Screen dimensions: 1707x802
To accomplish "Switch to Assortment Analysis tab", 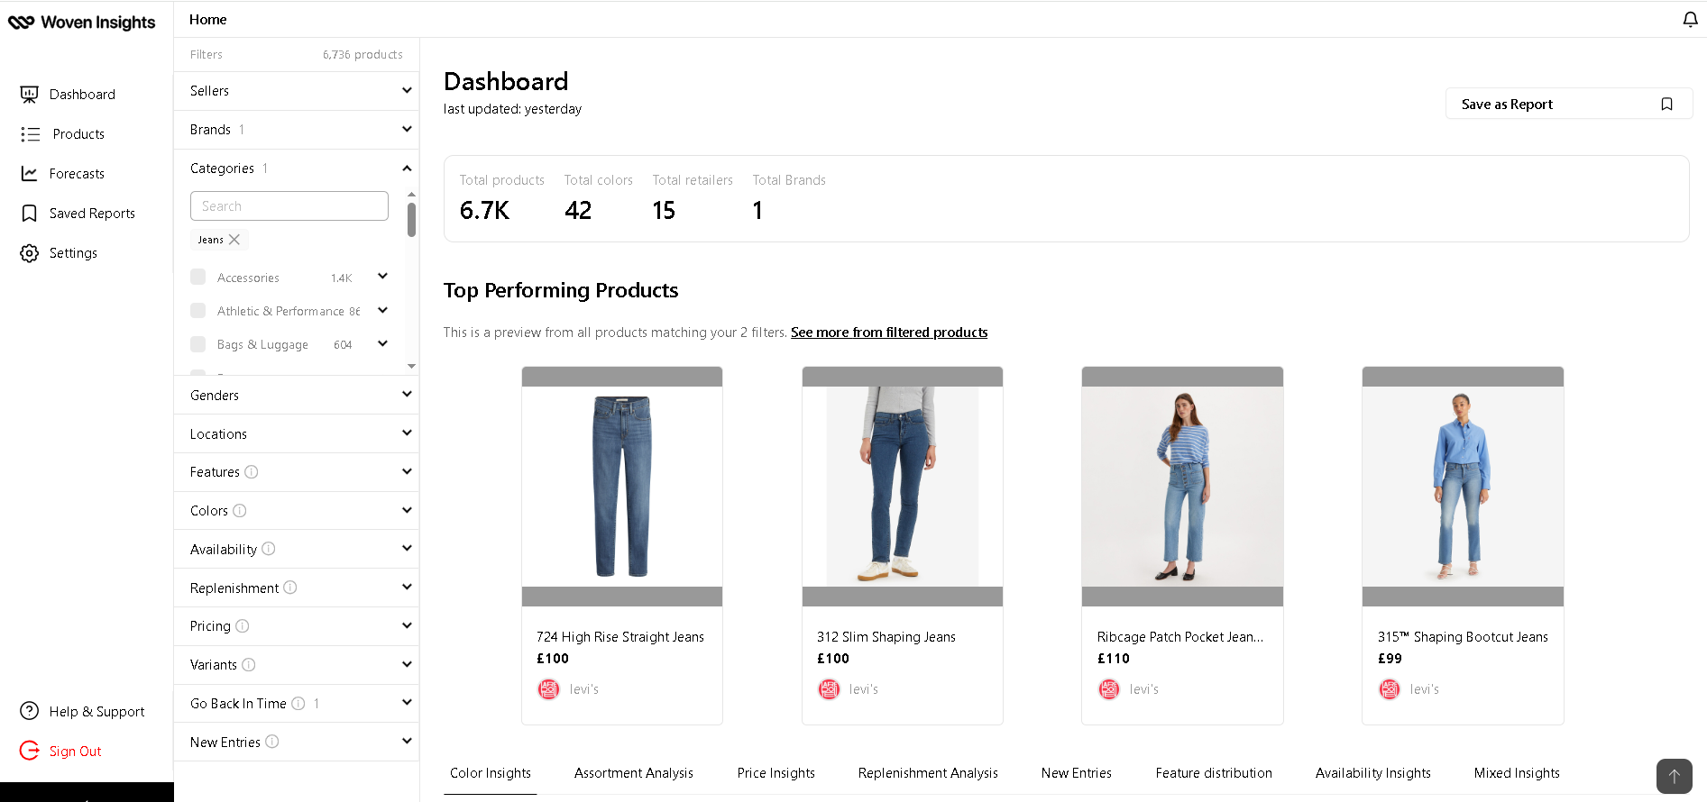I will pos(634,773).
